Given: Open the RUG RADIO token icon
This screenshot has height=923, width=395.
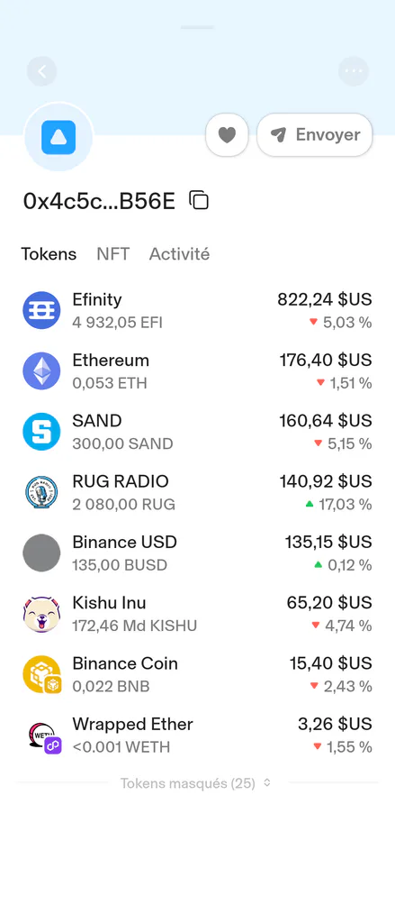Looking at the screenshot, I should click(41, 492).
